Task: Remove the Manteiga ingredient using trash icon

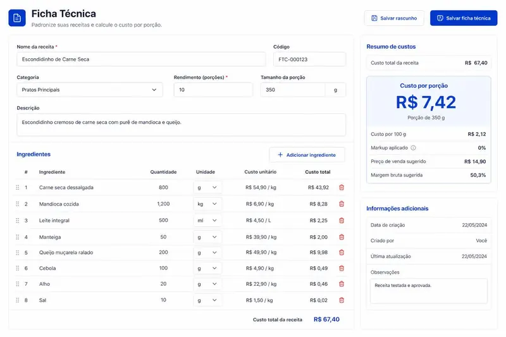Action: [342, 237]
